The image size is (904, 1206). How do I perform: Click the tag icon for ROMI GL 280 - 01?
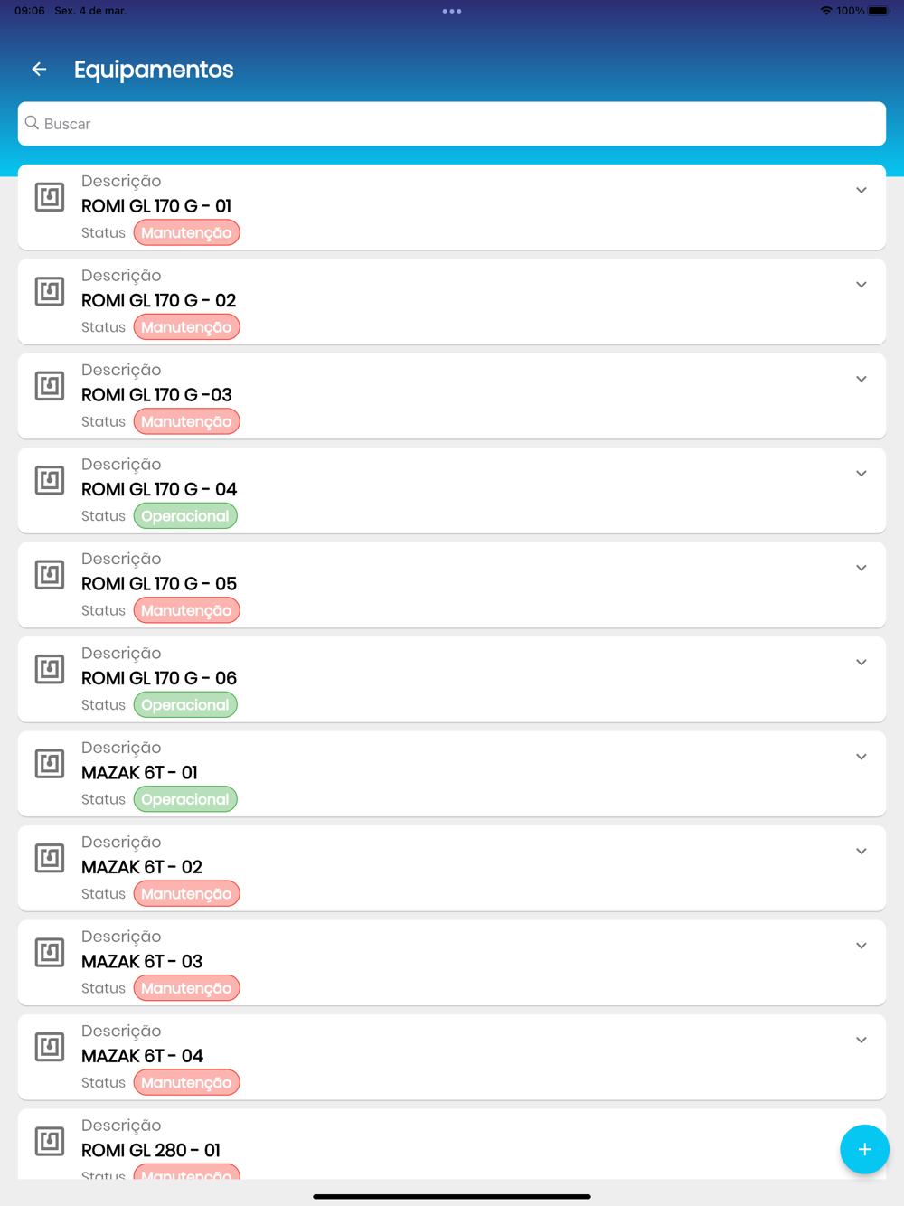[50, 1141]
